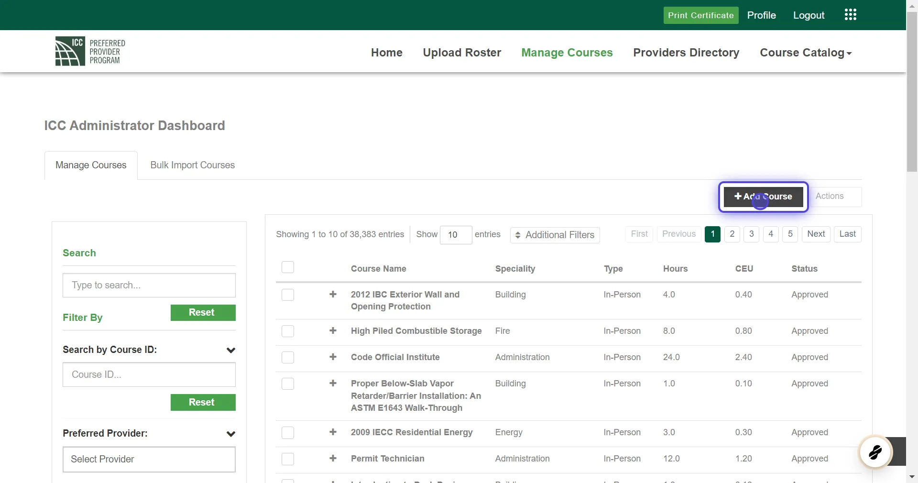
Task: Open the Select Provider combo box
Action: 149,459
